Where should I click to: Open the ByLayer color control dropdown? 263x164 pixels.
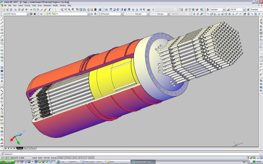122,14
